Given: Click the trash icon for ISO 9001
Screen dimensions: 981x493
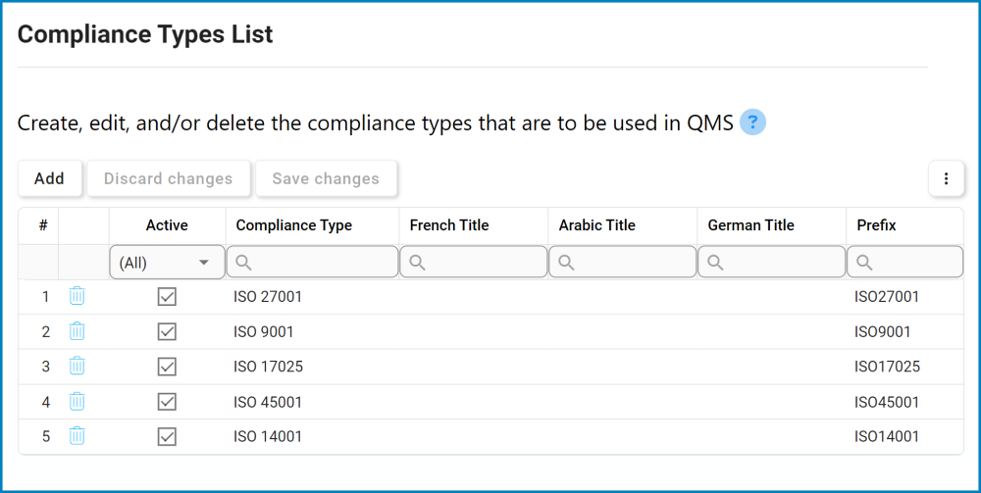Looking at the screenshot, I should tap(77, 330).
